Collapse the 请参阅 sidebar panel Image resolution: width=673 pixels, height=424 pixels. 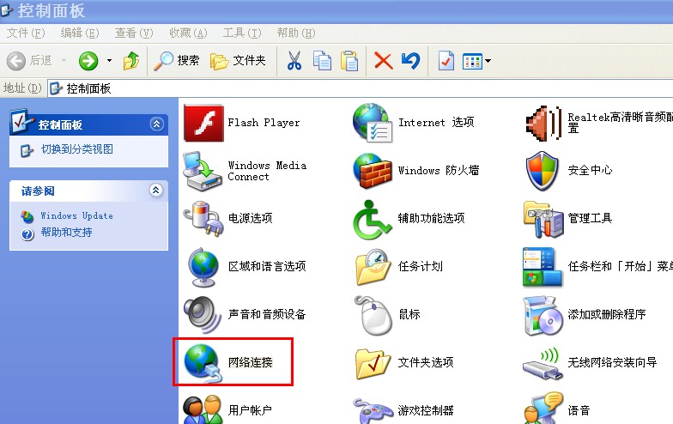point(156,191)
